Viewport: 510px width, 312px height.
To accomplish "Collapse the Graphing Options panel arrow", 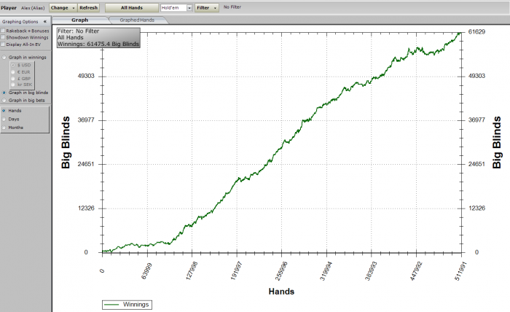I will pos(45,21).
